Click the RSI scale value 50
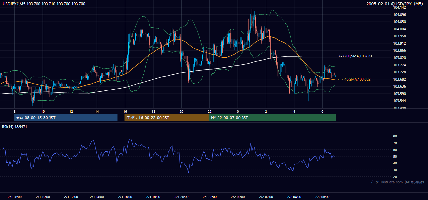This screenshot has height=200, width=428. click(x=395, y=156)
